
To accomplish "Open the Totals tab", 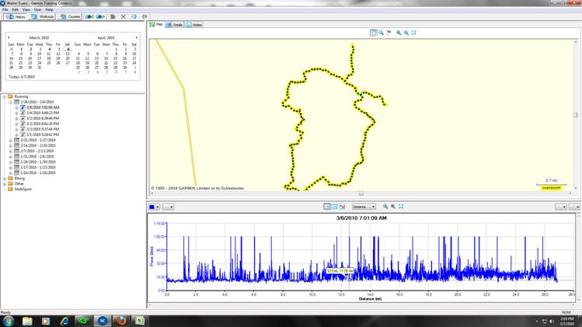I will click(176, 25).
